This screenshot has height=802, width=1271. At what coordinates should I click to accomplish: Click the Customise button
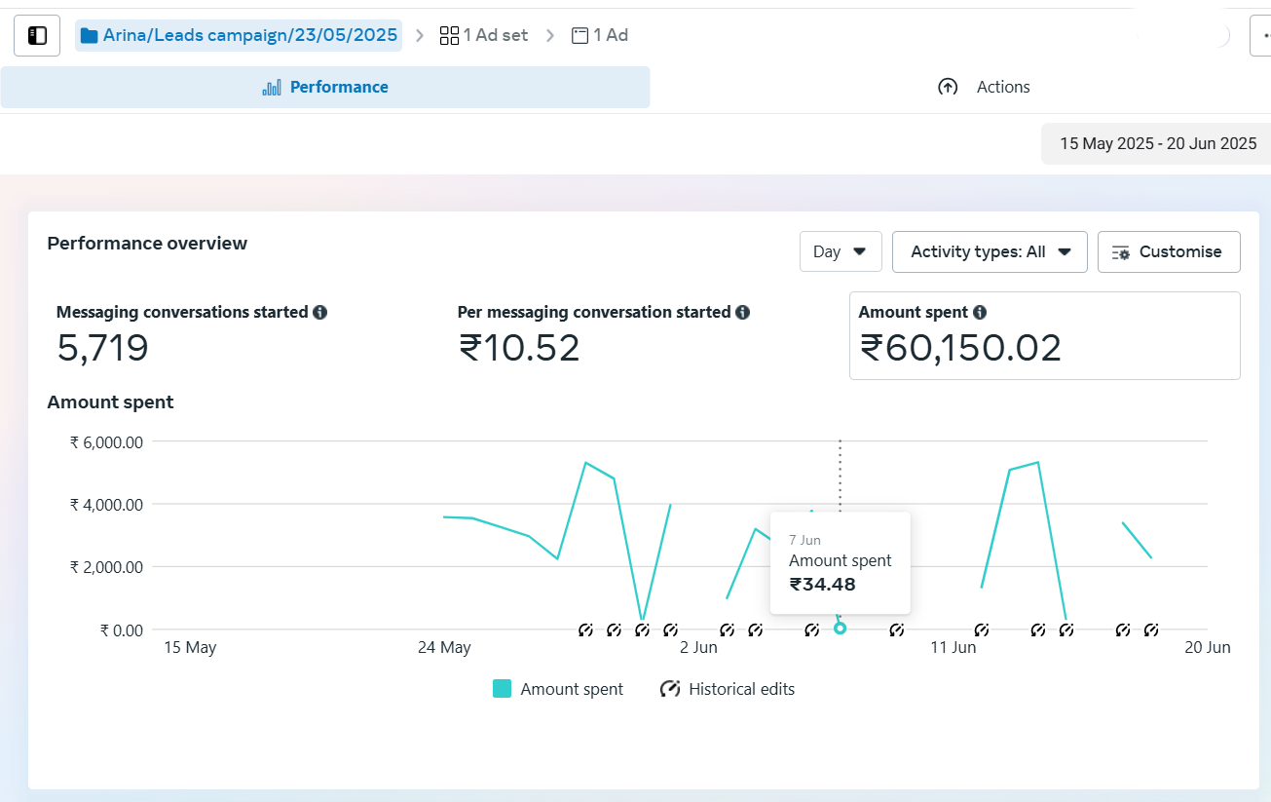point(1168,251)
